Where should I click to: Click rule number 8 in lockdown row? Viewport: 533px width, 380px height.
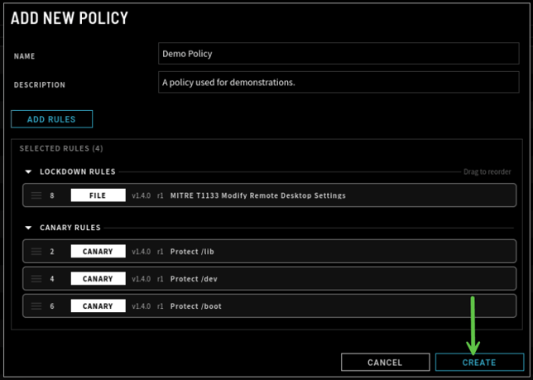[52, 195]
